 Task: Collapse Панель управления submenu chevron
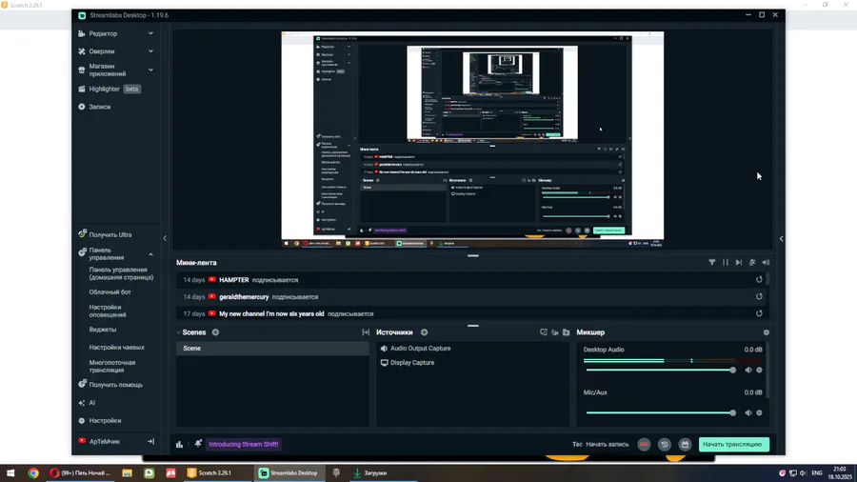pyautogui.click(x=150, y=254)
